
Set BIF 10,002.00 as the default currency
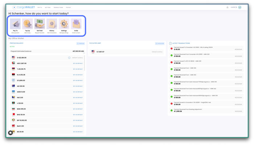[78, 120]
